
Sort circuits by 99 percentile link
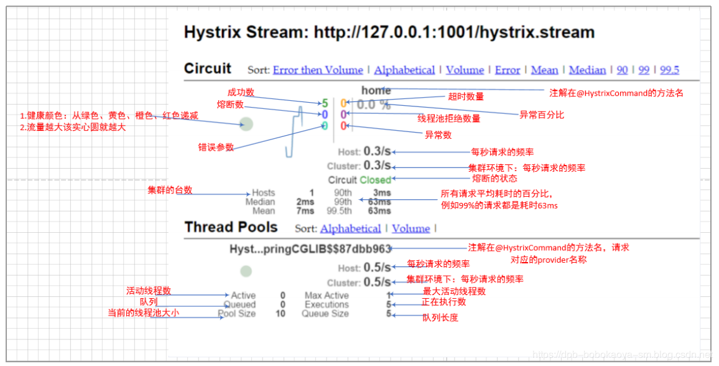pyautogui.click(x=644, y=70)
